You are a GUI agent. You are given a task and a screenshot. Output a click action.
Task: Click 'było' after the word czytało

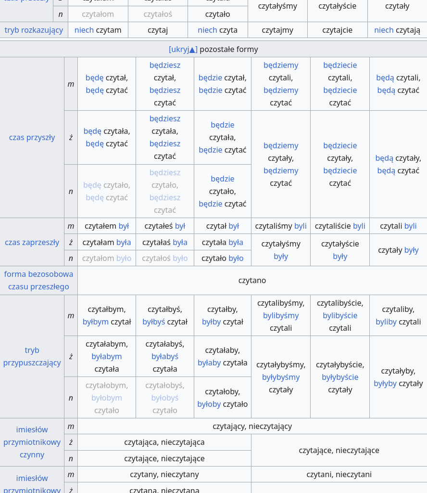click(x=236, y=258)
